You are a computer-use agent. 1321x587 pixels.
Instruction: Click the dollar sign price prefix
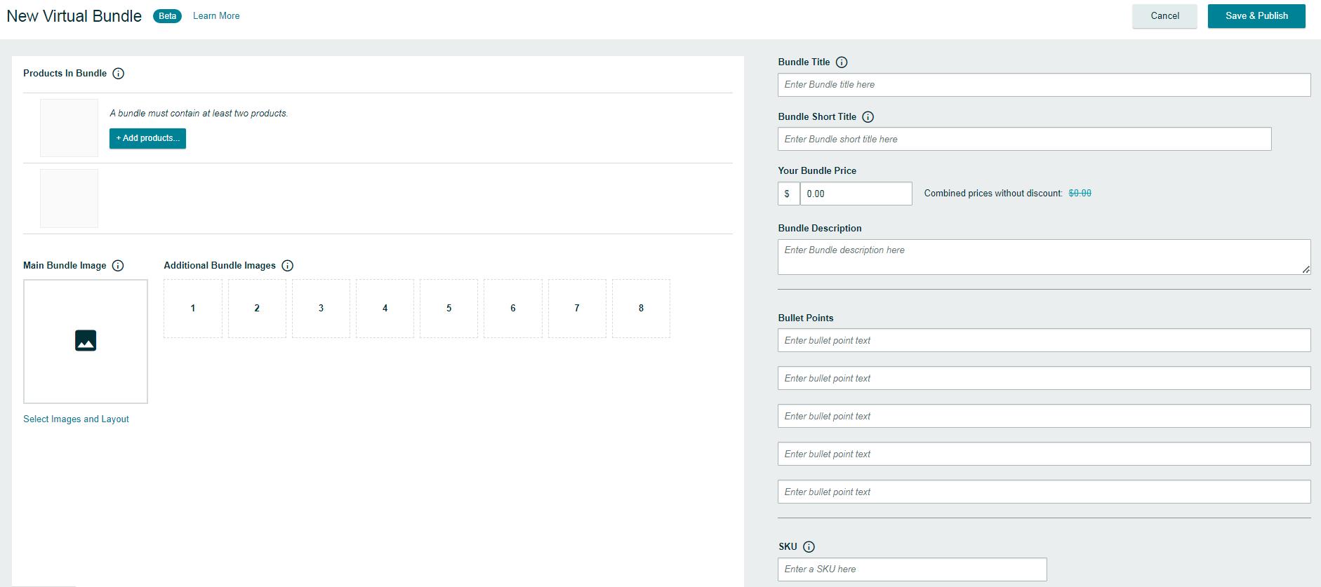[788, 194]
